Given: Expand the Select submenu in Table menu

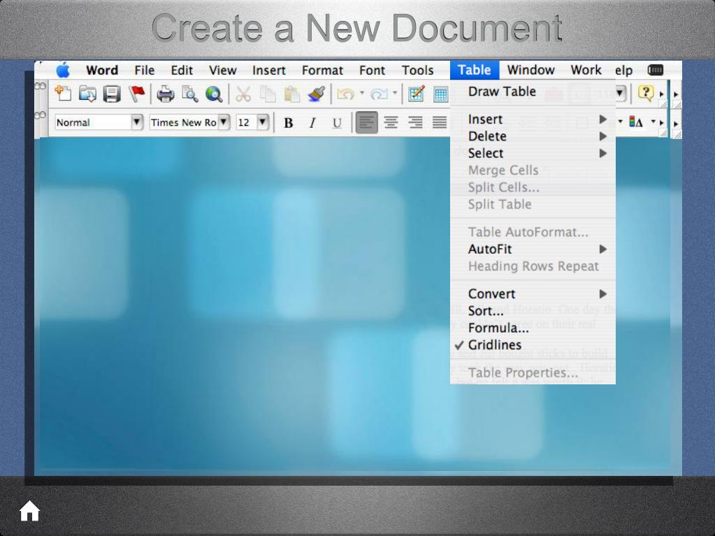Looking at the screenshot, I should 533,153.
